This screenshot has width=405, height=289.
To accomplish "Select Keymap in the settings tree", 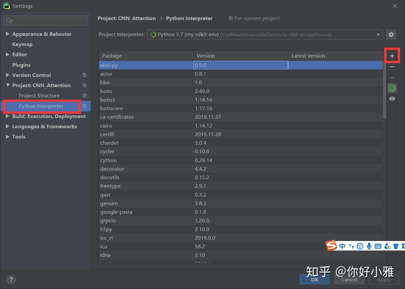I will click(x=22, y=44).
